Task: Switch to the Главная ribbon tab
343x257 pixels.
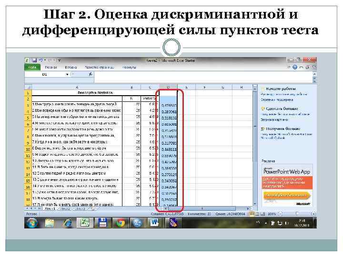Action: 51,67
